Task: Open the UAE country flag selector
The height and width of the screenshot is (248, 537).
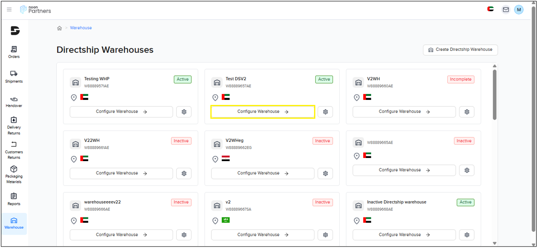Action: click(491, 9)
